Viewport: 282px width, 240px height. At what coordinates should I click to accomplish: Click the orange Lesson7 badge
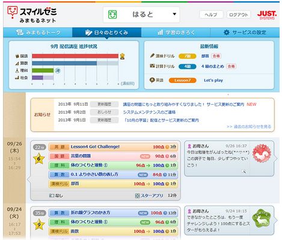click(182, 81)
